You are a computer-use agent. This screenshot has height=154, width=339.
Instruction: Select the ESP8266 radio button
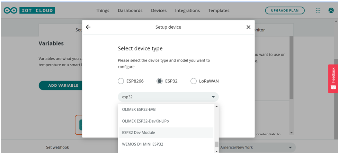[121, 81]
